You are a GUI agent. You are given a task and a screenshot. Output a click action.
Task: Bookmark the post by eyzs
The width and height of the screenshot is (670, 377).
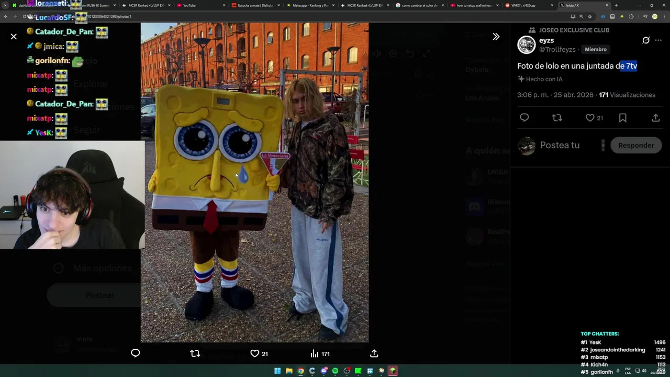(x=623, y=118)
